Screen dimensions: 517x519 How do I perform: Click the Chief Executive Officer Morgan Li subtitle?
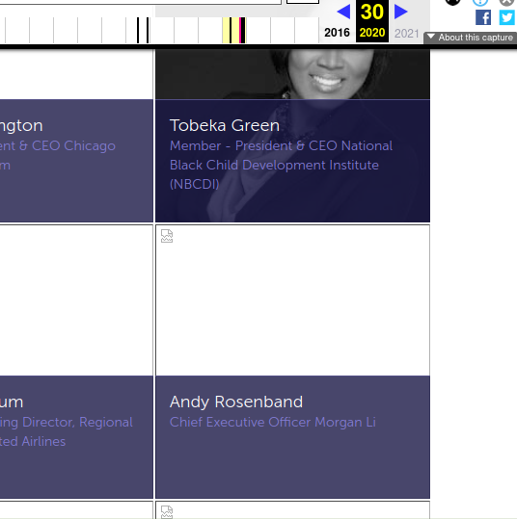(273, 422)
